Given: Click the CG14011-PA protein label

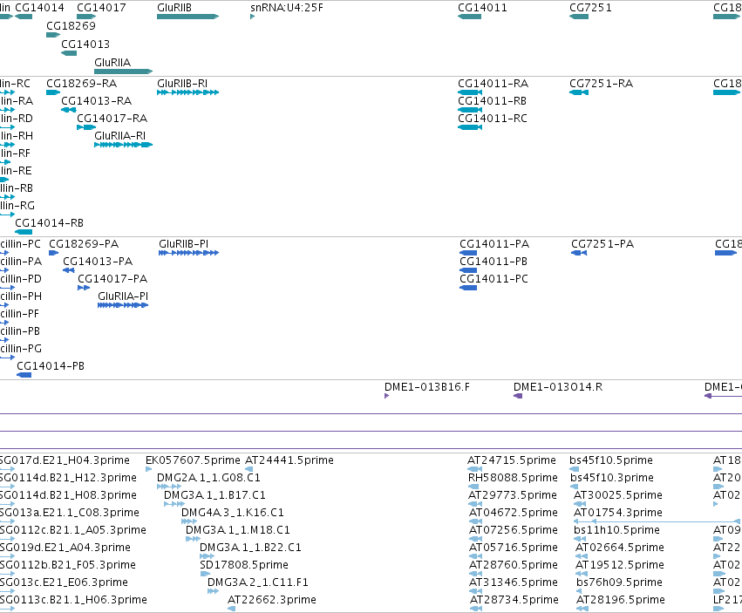Looking at the screenshot, I should pyautogui.click(x=494, y=244).
